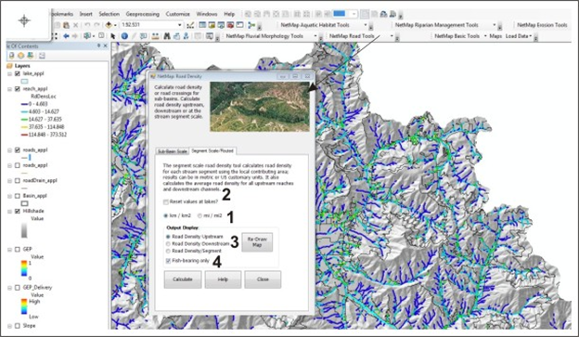Image resolution: width=579 pixels, height=337 pixels.
Task: Switch TOC to List By Drawing Order icon
Action: [x=12, y=56]
